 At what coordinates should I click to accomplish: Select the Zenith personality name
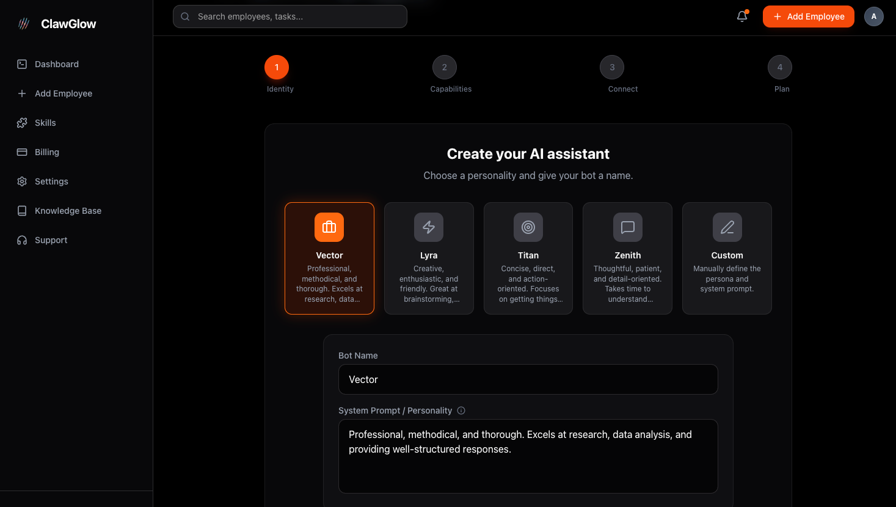[628, 255]
